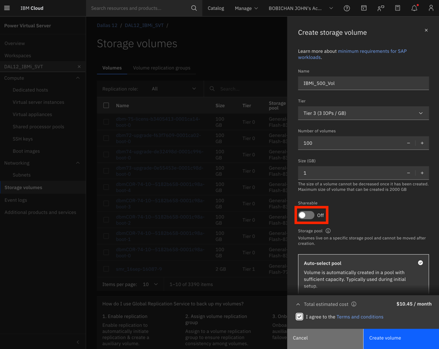Viewport: 439px width, 349px height.
Task: Open the chat support icon
Action: tap(381, 8)
